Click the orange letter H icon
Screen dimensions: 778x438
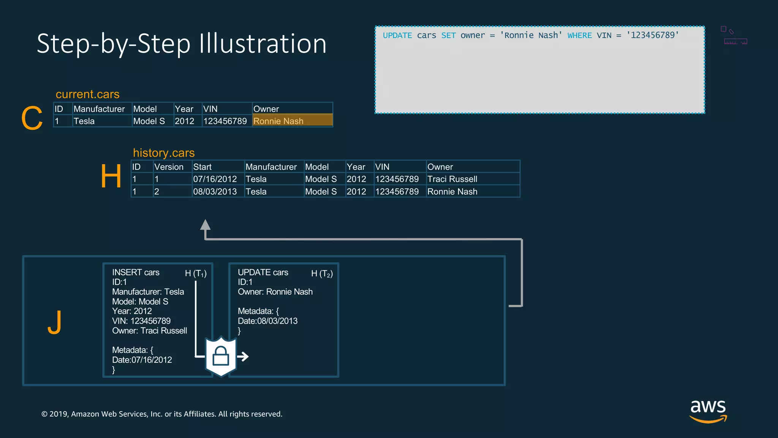click(x=111, y=176)
